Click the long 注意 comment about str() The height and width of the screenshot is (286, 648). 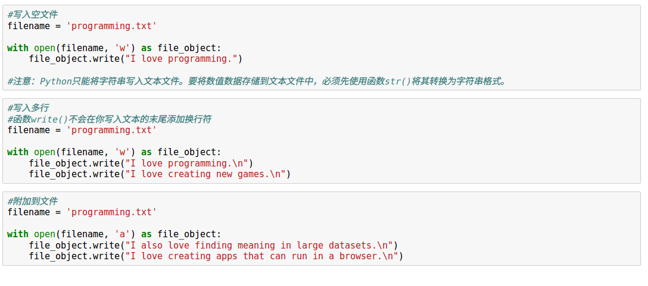pyautogui.click(x=256, y=81)
